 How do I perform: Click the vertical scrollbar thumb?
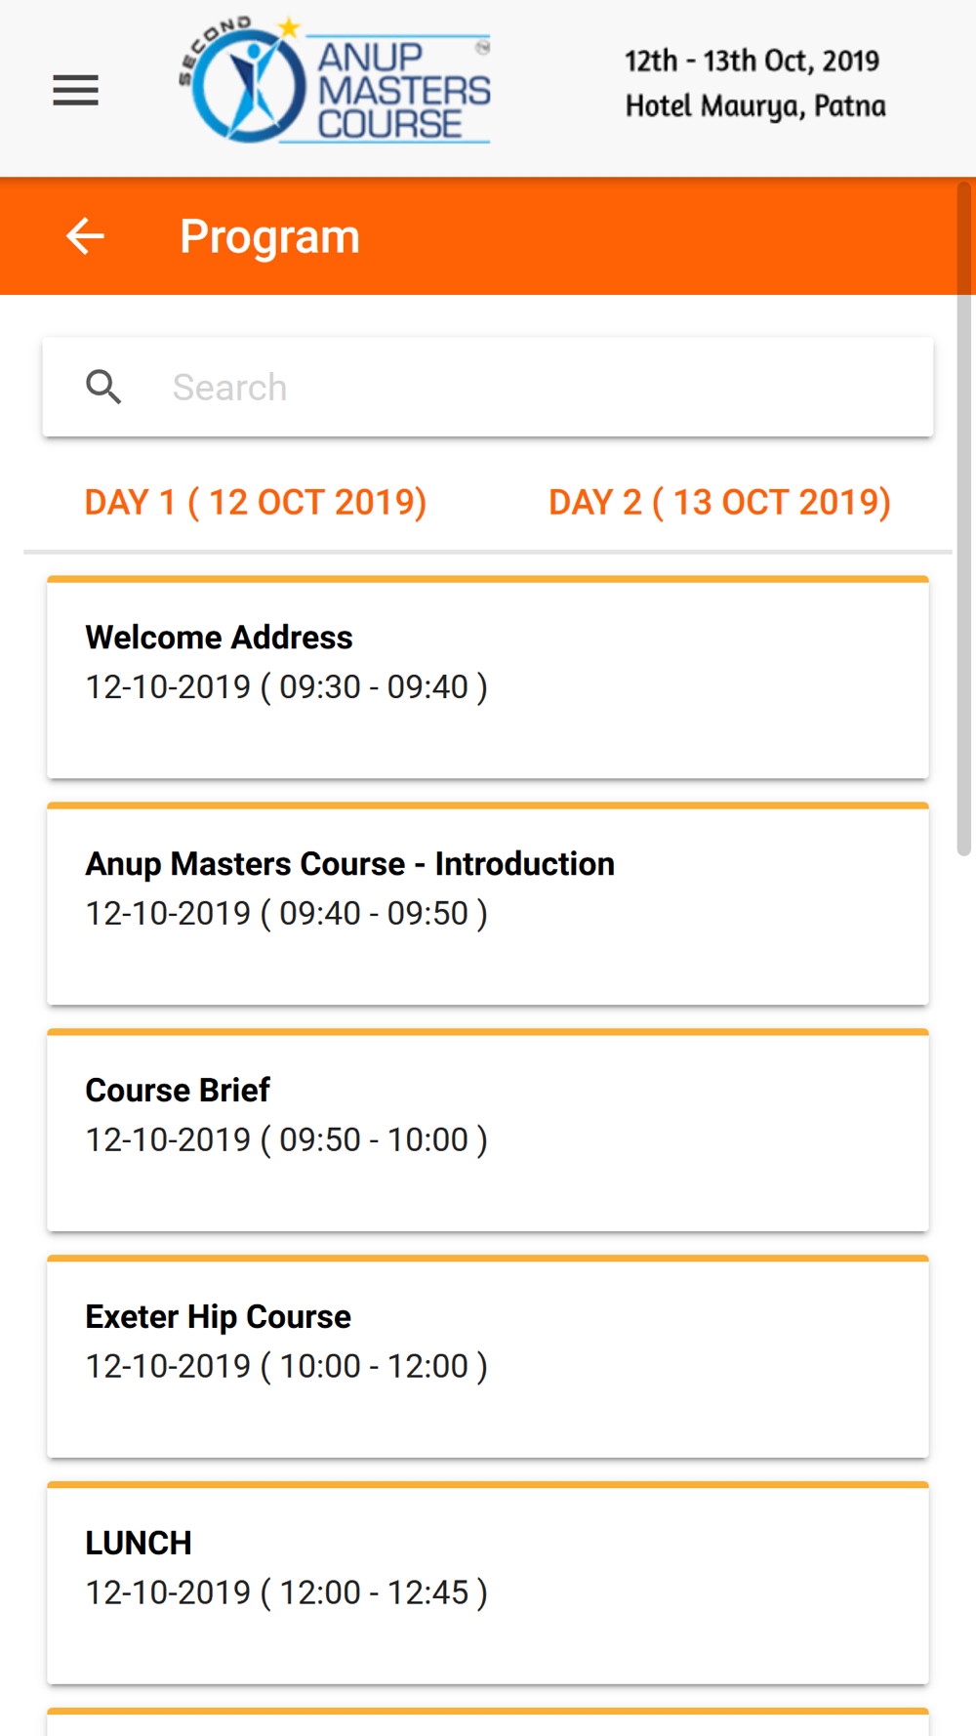tap(964, 517)
